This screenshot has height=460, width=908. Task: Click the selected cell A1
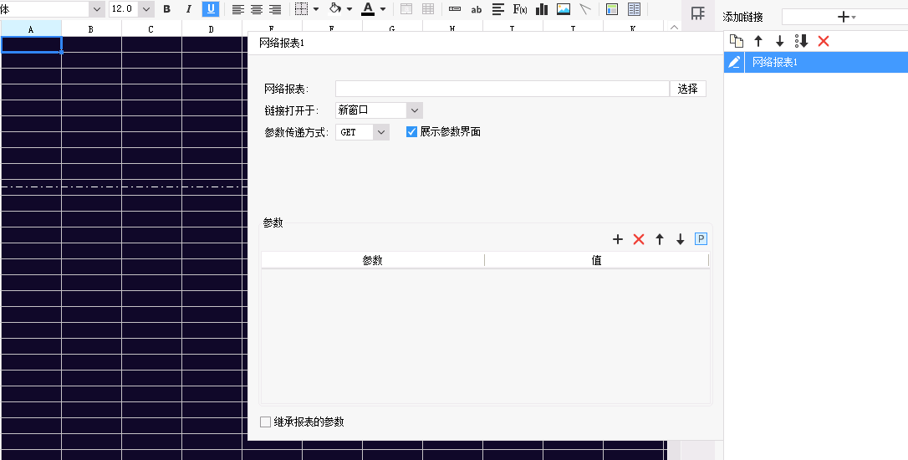(x=31, y=44)
